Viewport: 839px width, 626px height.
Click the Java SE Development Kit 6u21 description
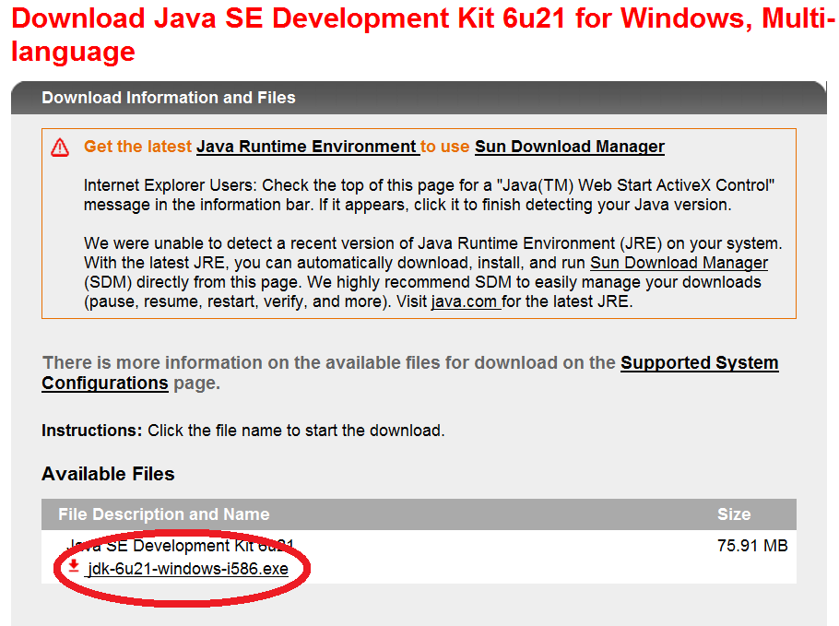click(181, 545)
